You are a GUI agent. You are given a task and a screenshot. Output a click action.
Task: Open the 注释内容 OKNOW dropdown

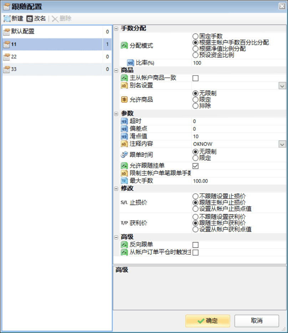[282, 144]
